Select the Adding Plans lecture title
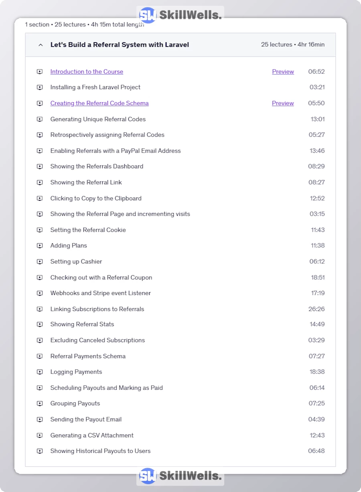The height and width of the screenshot is (492, 361). (69, 245)
